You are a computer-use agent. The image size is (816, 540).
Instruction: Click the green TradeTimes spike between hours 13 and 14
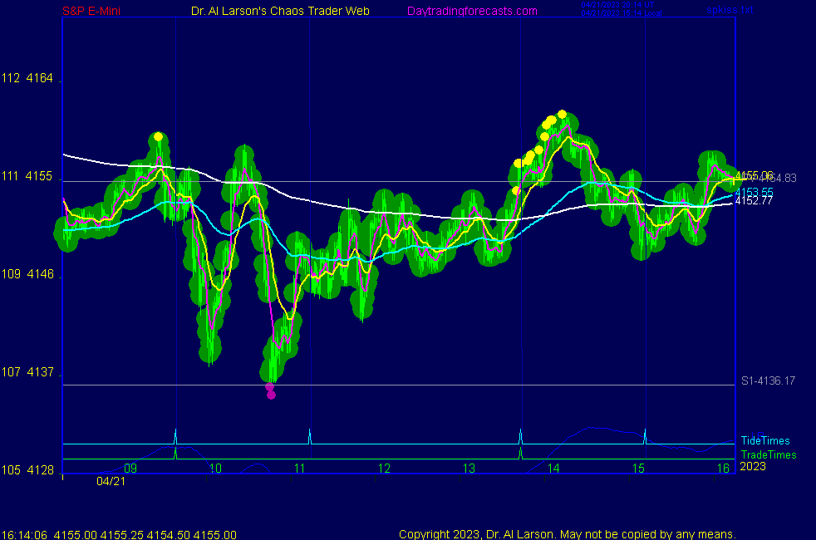(520, 453)
